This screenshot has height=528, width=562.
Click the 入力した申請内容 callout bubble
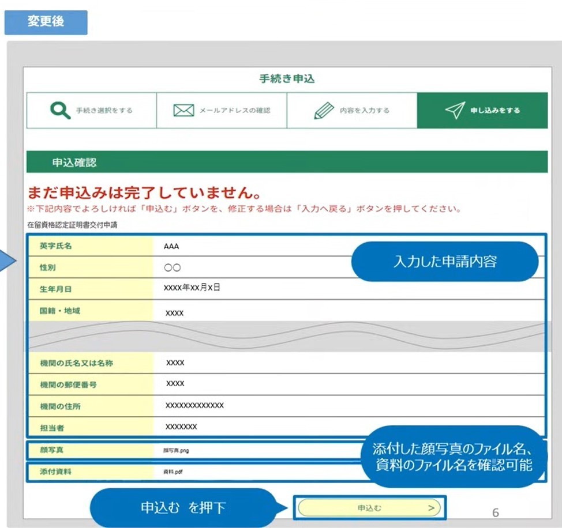[444, 261]
